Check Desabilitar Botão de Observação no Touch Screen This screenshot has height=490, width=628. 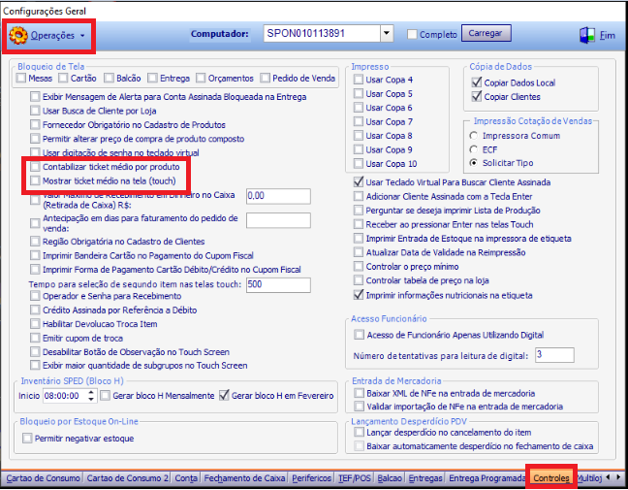click(35, 351)
